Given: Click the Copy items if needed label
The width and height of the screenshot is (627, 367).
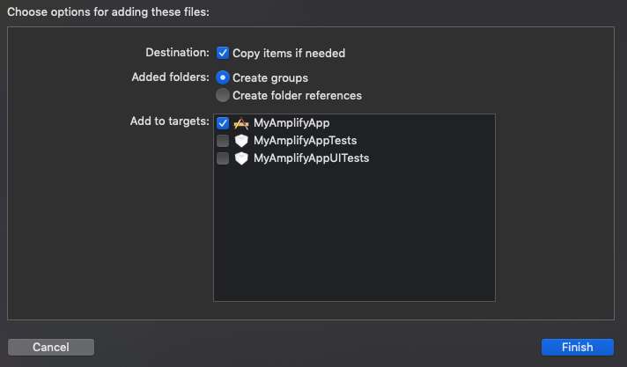Looking at the screenshot, I should pos(289,53).
